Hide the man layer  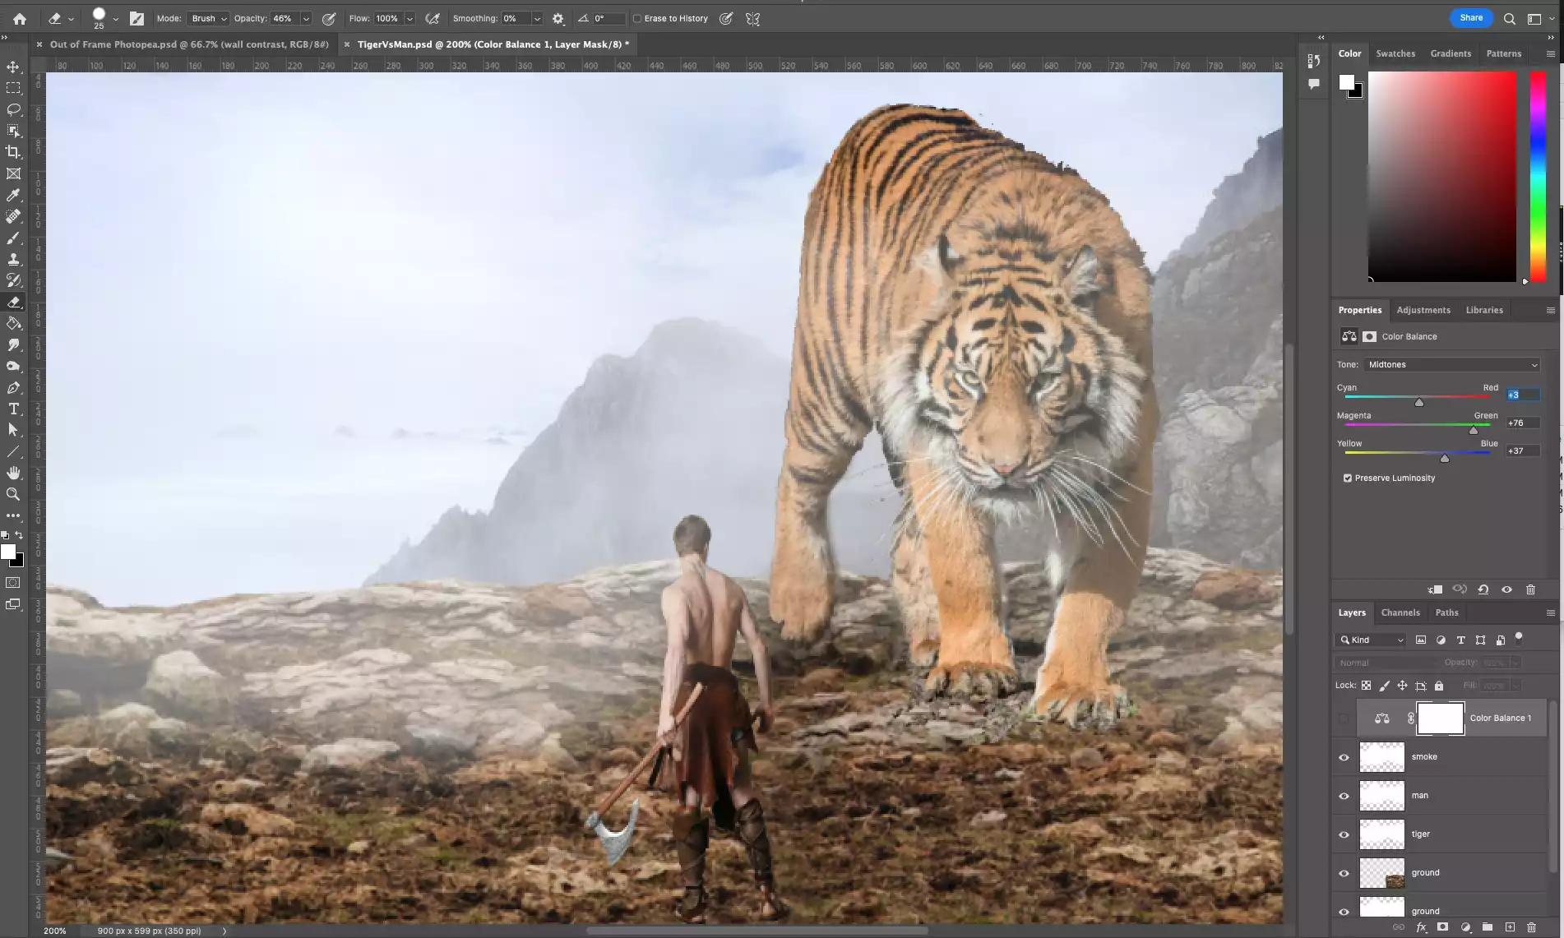click(1344, 796)
